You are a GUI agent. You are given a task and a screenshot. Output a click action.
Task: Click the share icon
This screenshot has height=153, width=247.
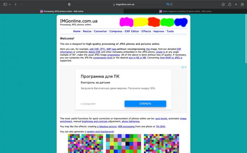(230, 4)
